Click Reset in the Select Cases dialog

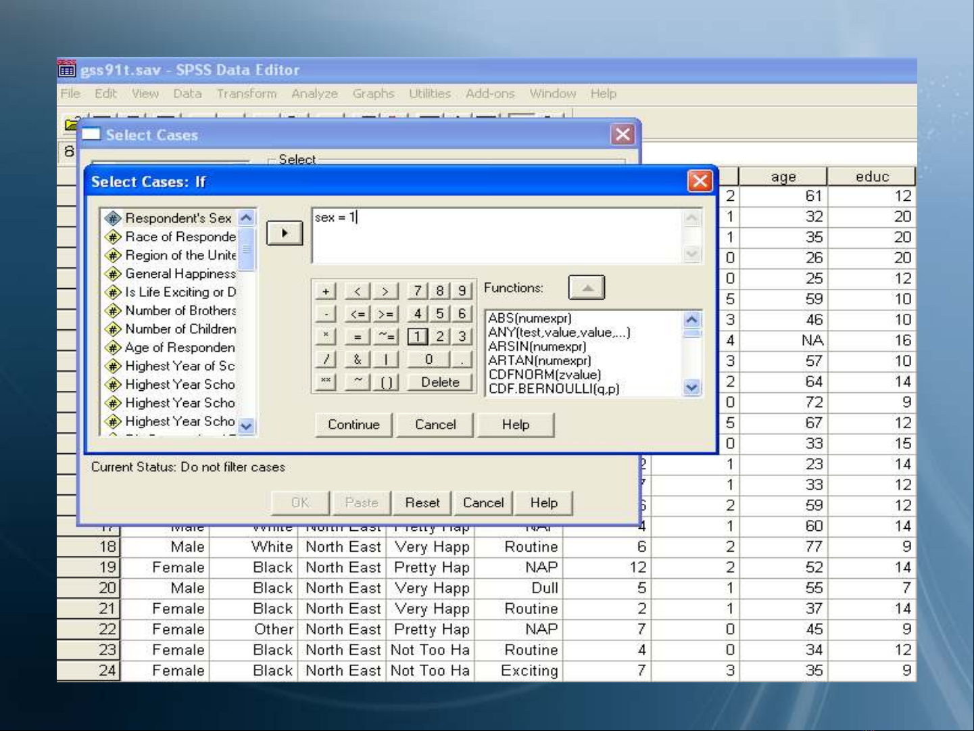422,503
